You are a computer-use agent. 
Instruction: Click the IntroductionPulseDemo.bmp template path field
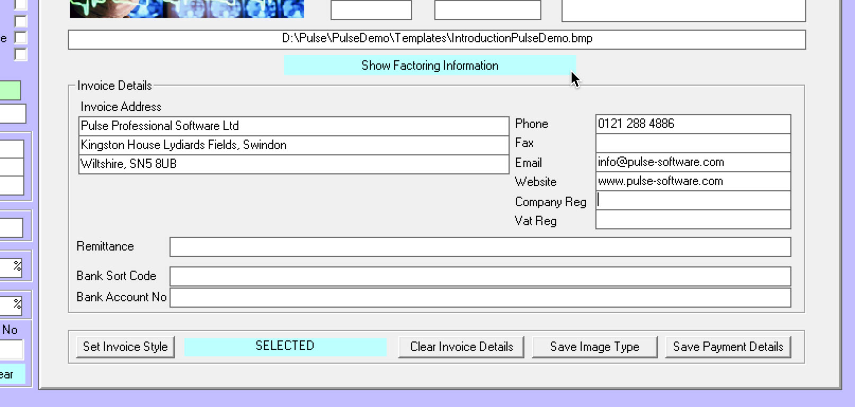(x=437, y=39)
